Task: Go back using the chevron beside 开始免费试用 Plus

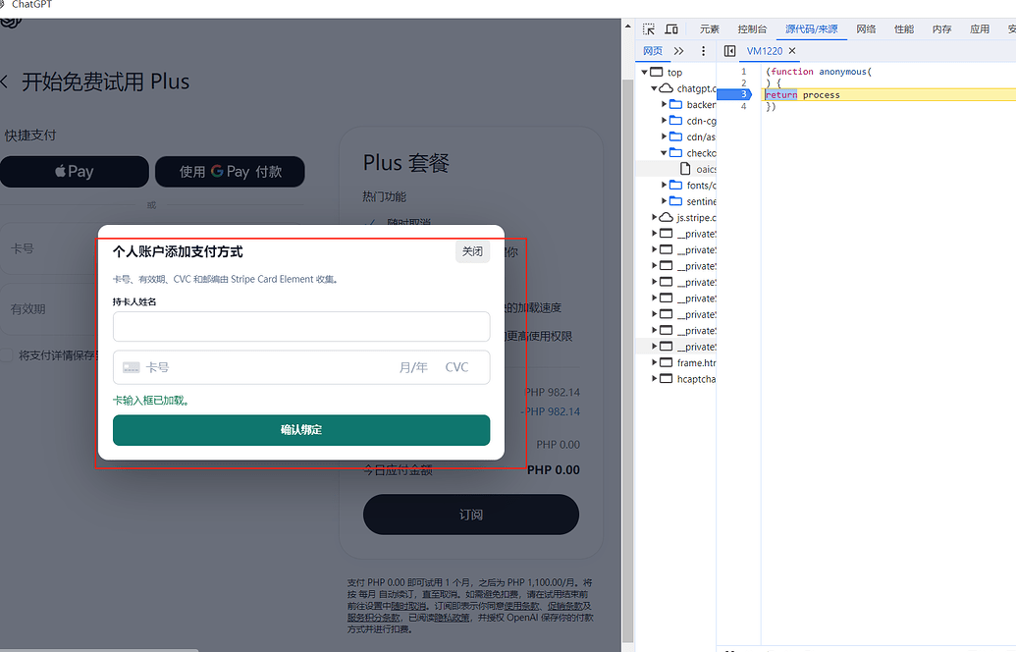Action: [x=4, y=81]
